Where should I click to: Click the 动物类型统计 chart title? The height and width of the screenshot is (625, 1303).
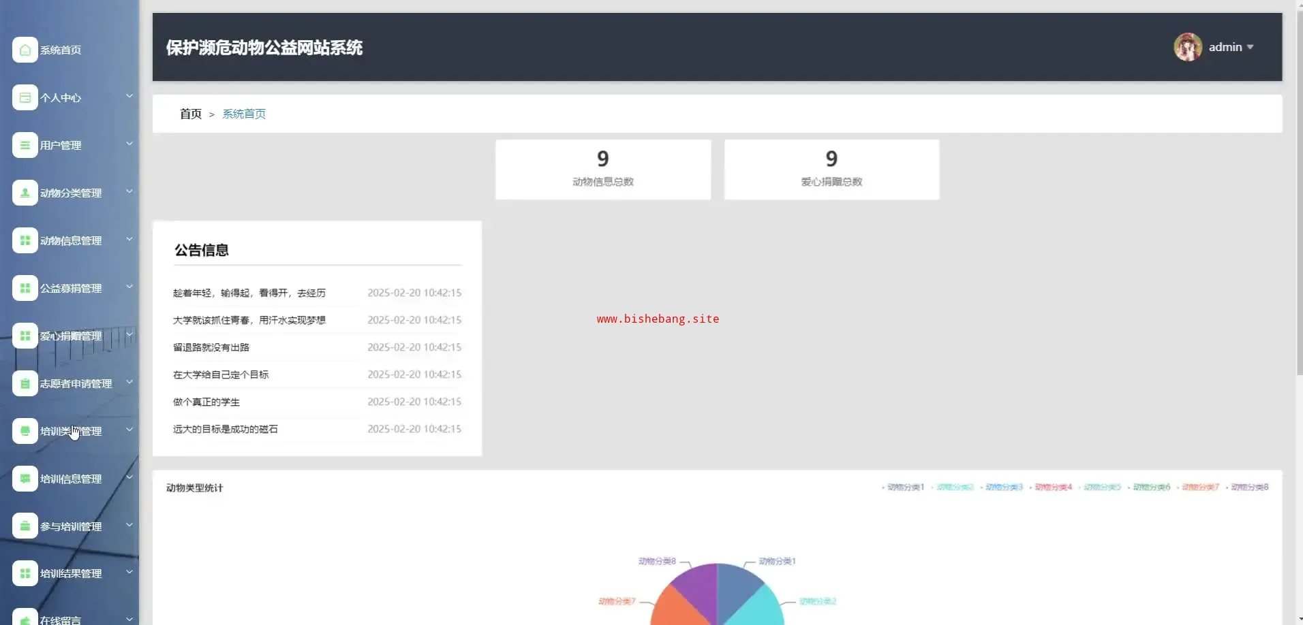[x=194, y=487]
